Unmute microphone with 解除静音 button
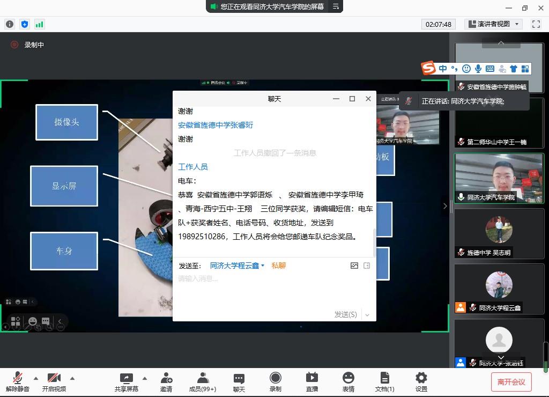Viewport: 549px width, 397px height. [x=18, y=381]
